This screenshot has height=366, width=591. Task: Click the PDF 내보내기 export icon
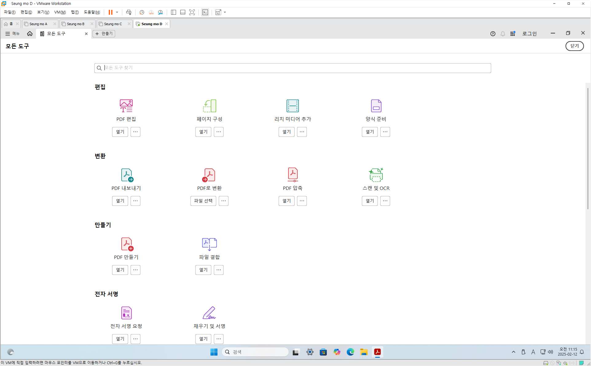click(x=127, y=175)
